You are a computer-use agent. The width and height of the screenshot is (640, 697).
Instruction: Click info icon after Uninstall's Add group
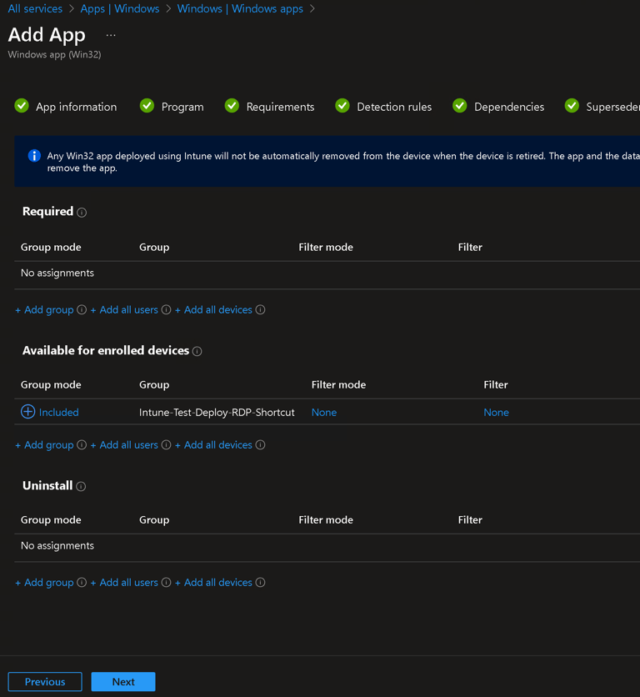82,583
